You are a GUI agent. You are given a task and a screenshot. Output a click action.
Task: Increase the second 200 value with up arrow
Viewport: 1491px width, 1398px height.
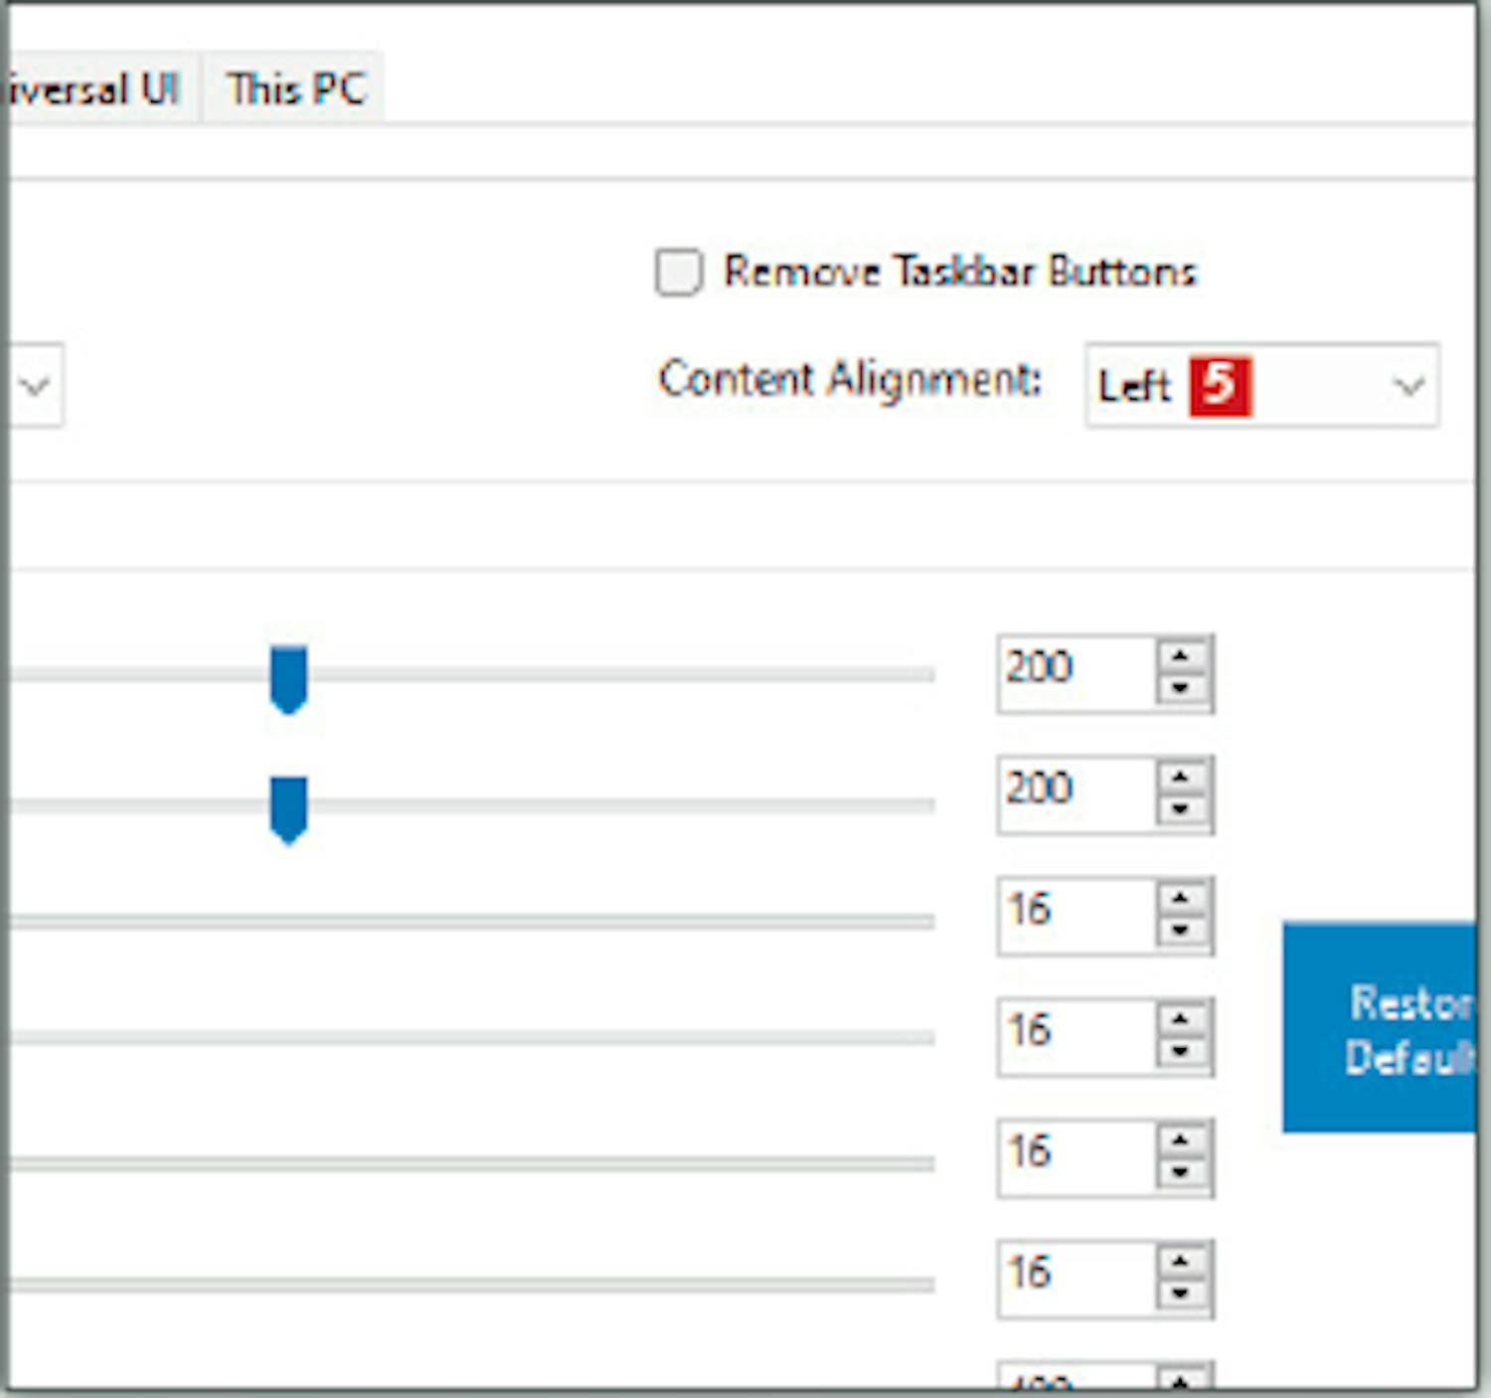click(x=1181, y=778)
